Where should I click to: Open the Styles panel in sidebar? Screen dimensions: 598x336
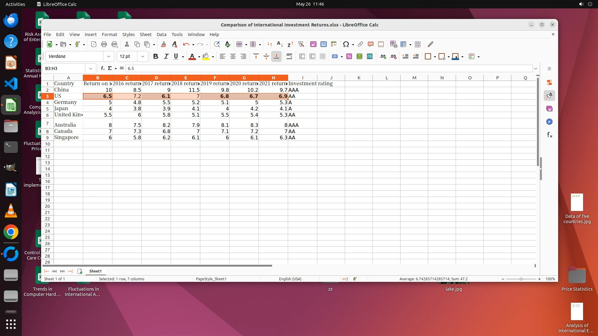click(x=549, y=96)
